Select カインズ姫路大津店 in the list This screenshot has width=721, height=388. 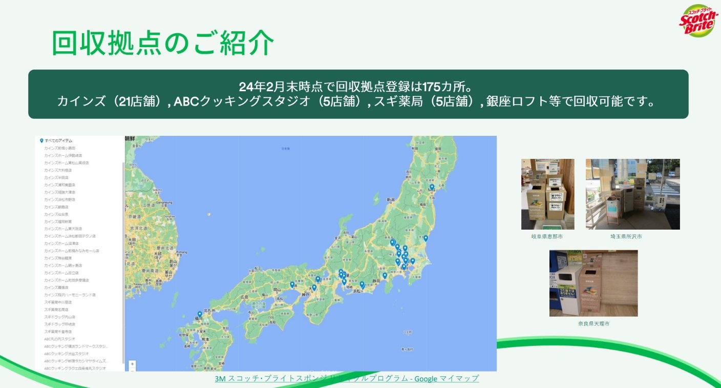(x=59, y=192)
